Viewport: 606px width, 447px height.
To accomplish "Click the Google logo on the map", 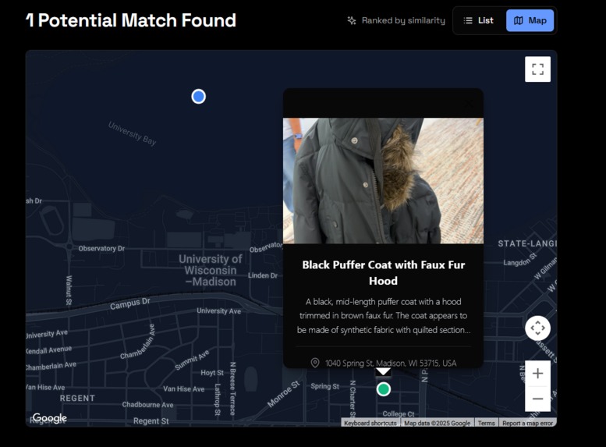I will [49, 418].
